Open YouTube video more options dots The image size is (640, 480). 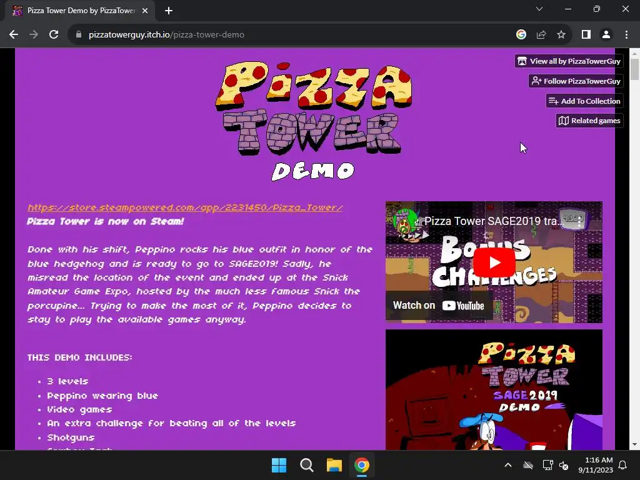click(580, 222)
